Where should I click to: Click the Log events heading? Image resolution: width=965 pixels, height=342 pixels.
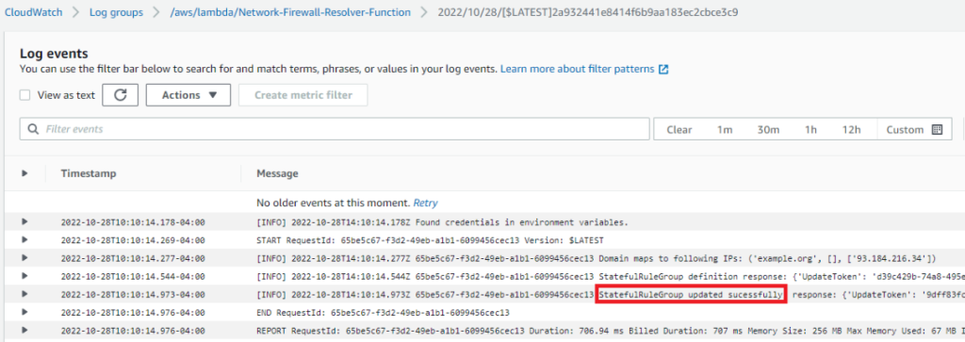(54, 54)
